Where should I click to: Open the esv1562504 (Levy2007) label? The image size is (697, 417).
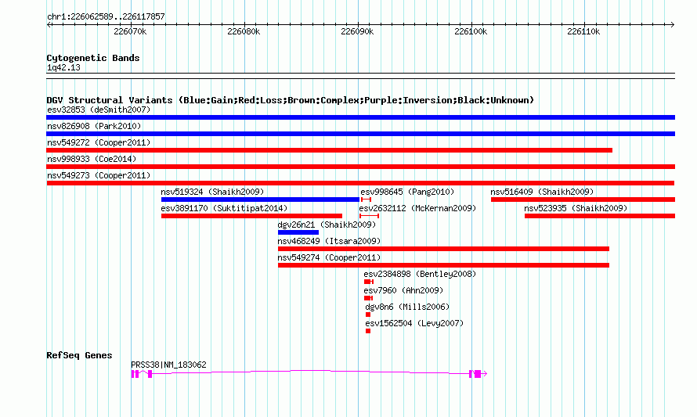414,323
